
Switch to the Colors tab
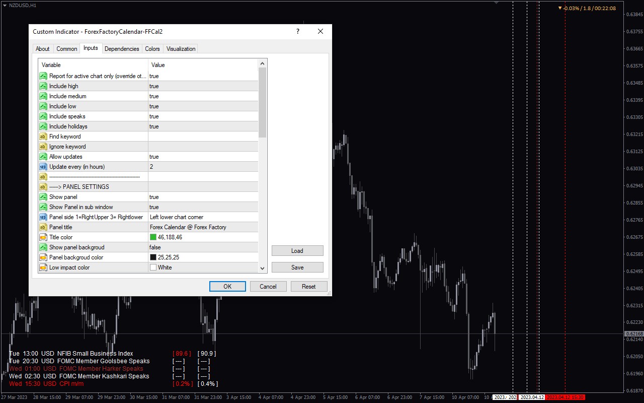coord(152,49)
